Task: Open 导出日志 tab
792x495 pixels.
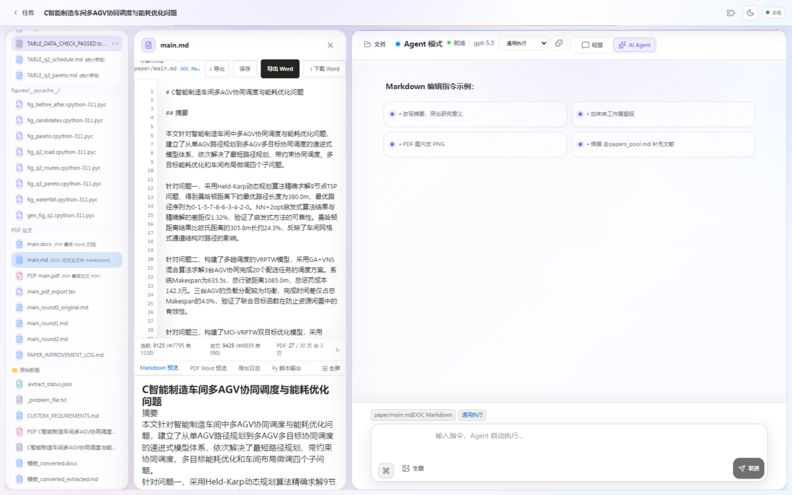Action: (249, 368)
